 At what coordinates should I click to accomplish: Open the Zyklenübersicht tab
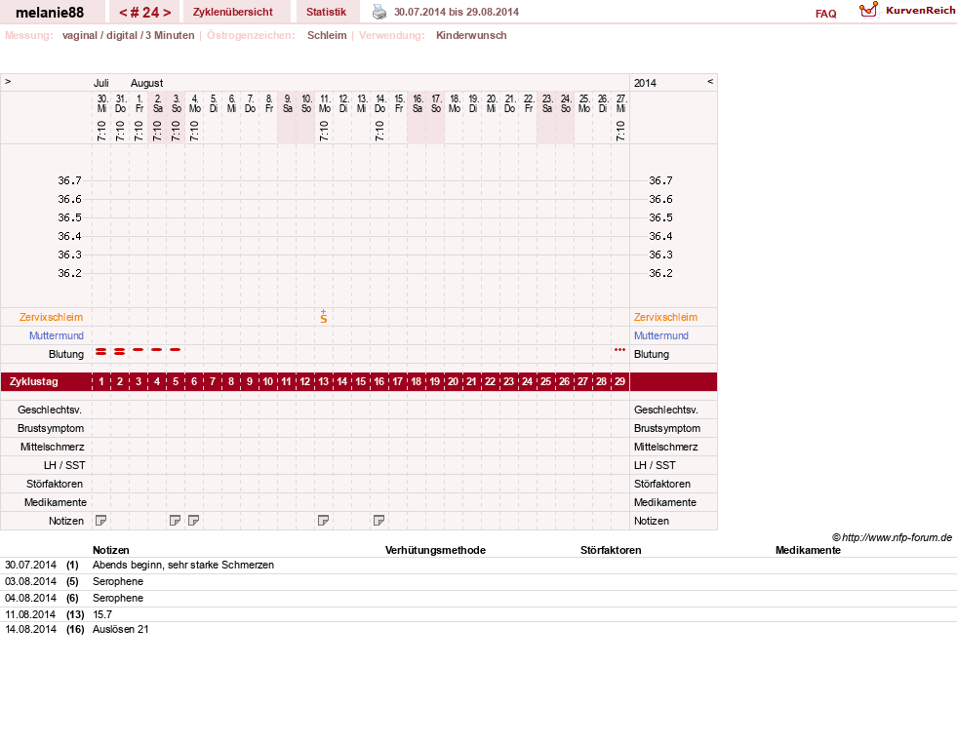pyautogui.click(x=232, y=12)
